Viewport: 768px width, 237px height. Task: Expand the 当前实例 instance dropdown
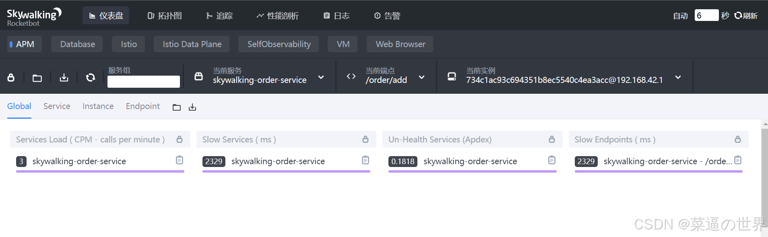pyautogui.click(x=678, y=77)
